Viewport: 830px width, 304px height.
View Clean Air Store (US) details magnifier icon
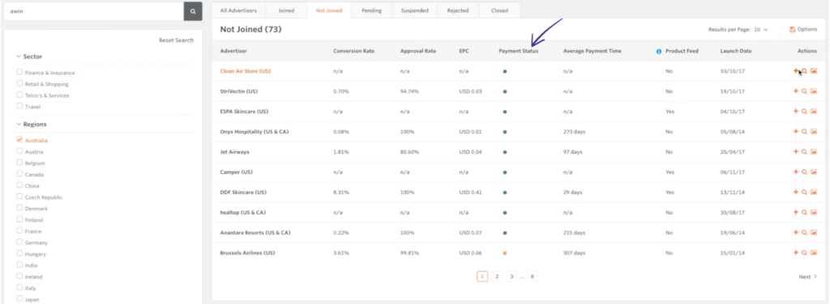click(x=804, y=70)
